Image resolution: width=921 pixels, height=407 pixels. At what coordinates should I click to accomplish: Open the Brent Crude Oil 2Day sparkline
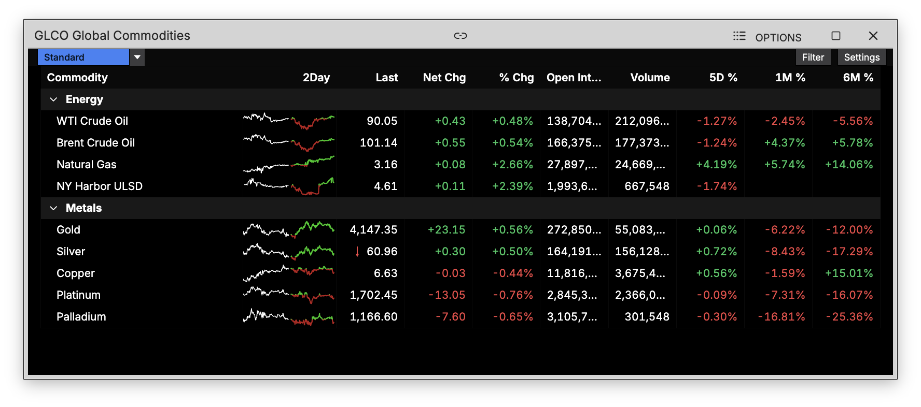[289, 143]
